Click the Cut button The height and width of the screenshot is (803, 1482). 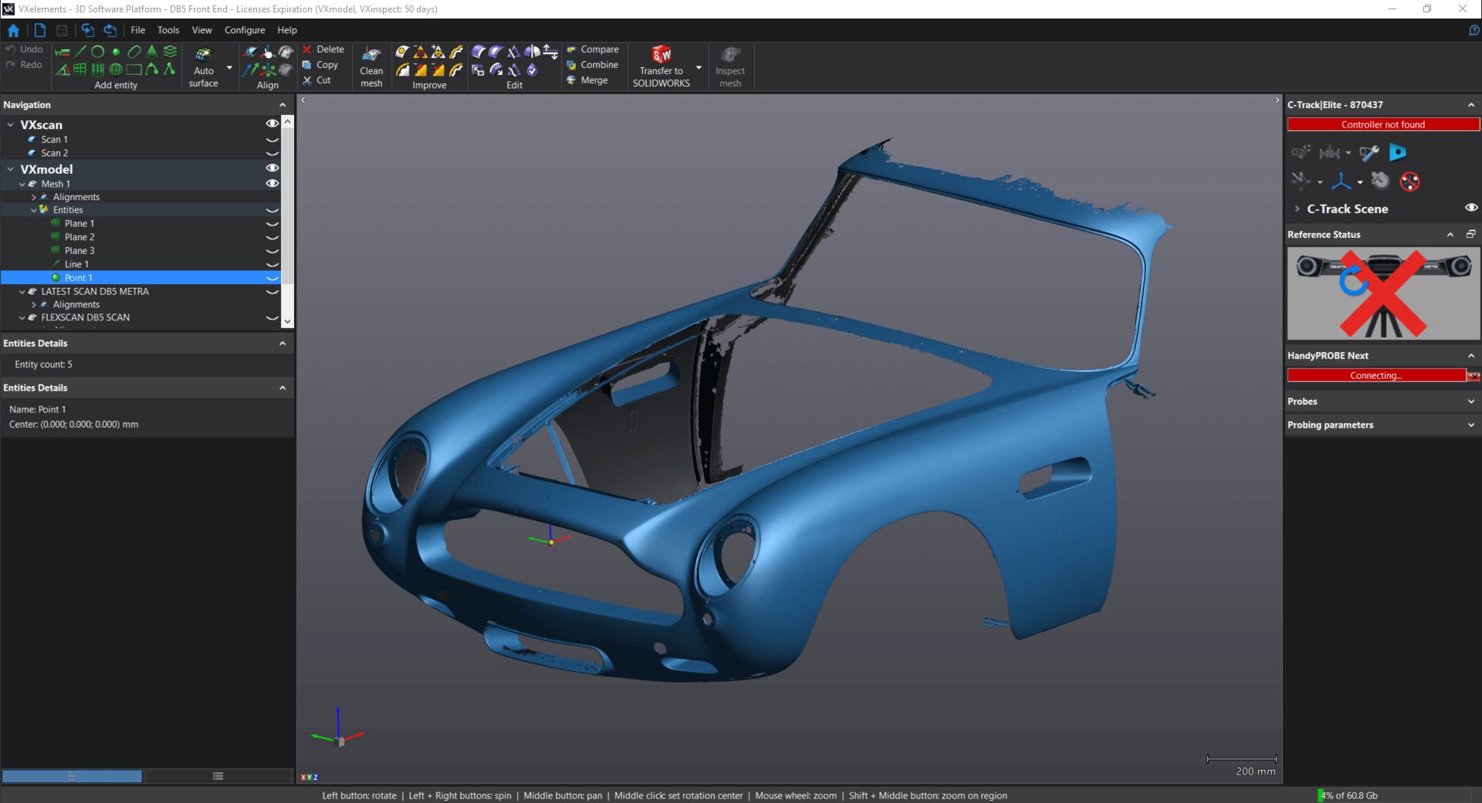coord(317,80)
